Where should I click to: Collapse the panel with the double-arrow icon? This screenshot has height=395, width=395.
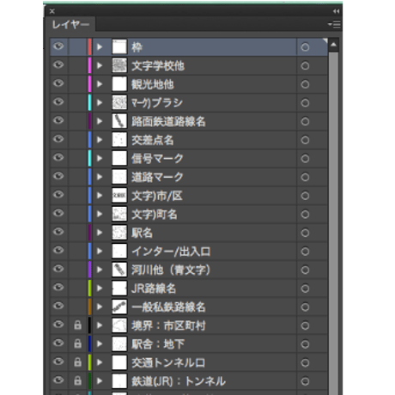pos(336,11)
